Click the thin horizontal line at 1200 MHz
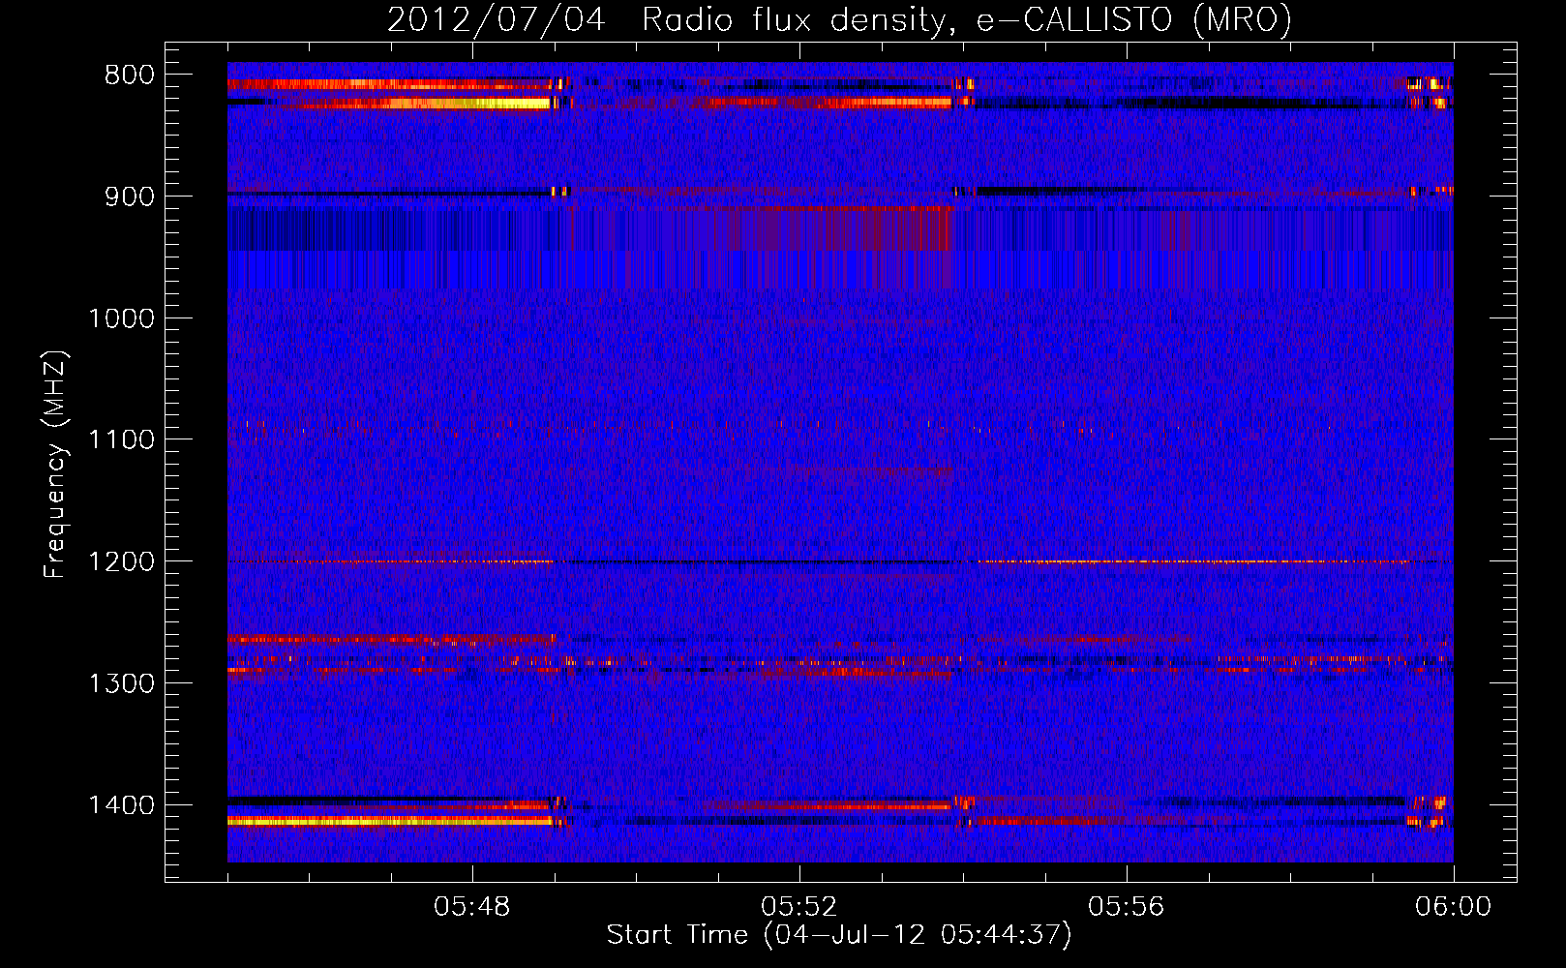Viewport: 1566px width, 968px height. (x=840, y=561)
